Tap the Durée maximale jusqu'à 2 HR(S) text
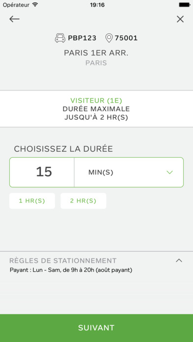Image resolution: width=193 pixels, height=342 pixels. pos(96,113)
